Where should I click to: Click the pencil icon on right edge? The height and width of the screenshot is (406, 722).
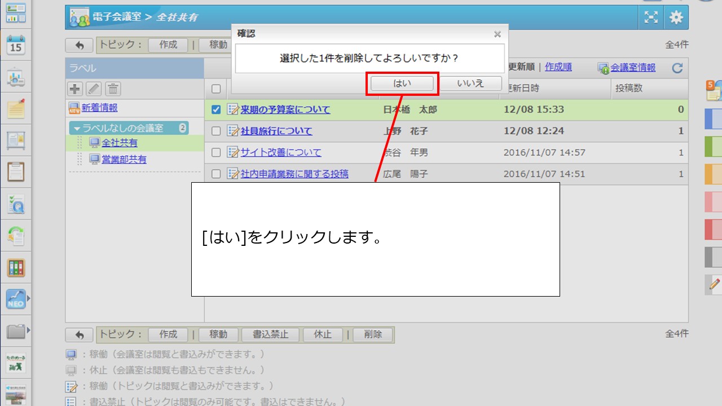[x=714, y=284]
